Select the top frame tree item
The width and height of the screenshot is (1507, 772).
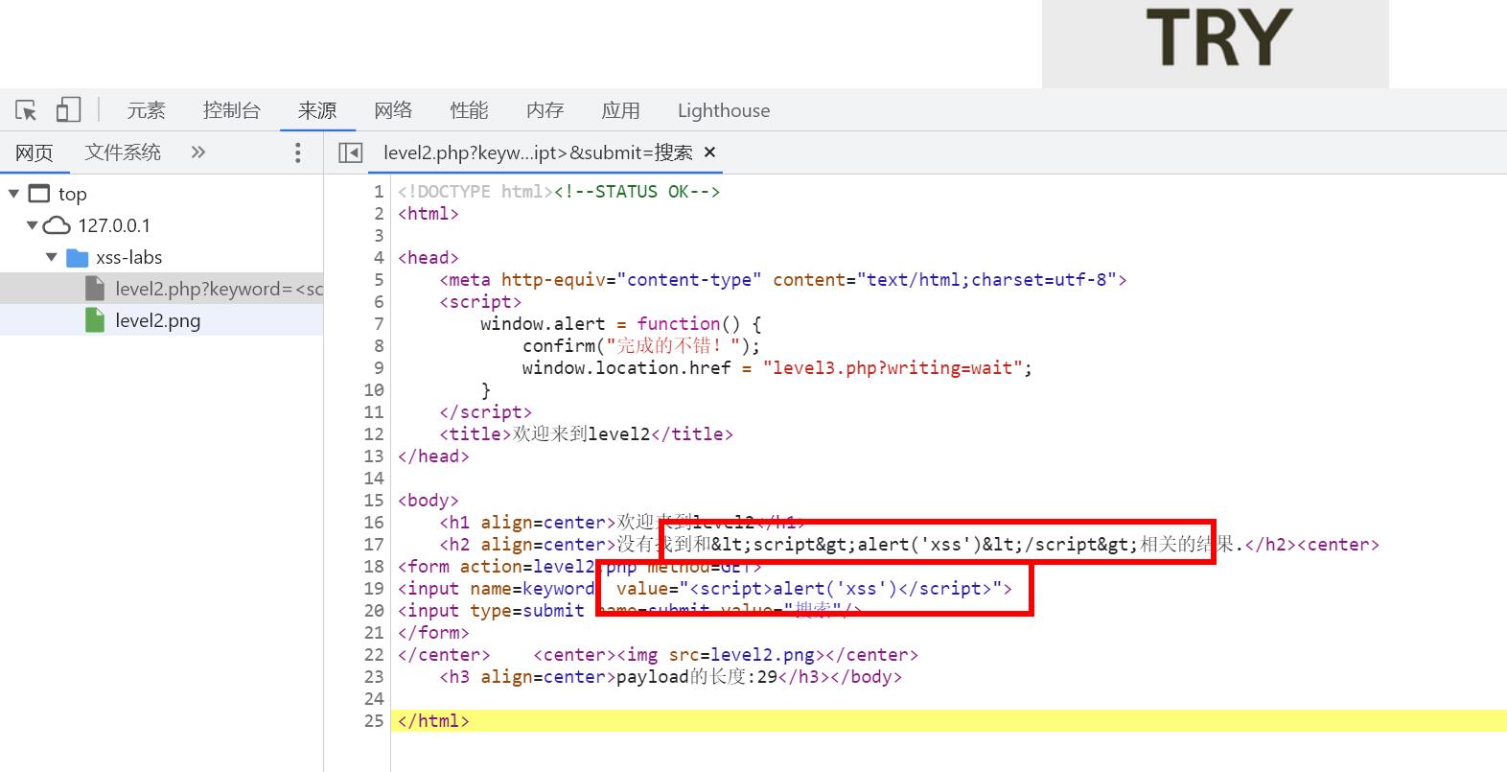pyautogui.click(x=72, y=194)
